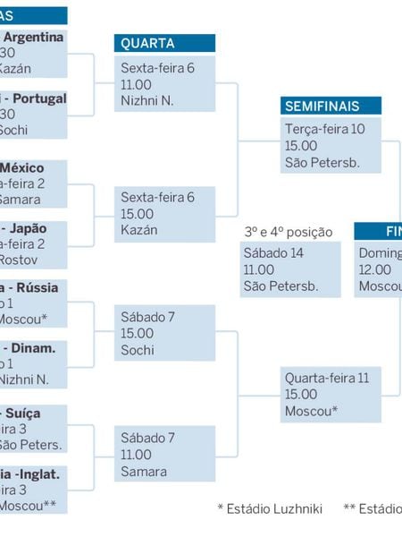Click the Estádio Luzhniki footnote
The height and width of the screenshot is (537, 402).
[270, 509]
